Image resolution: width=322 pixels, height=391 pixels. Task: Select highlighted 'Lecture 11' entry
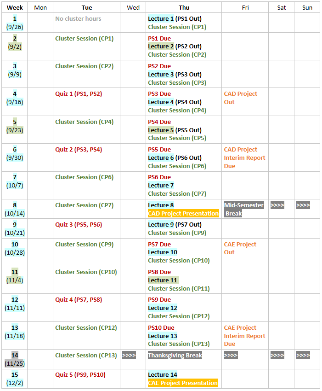163,280
